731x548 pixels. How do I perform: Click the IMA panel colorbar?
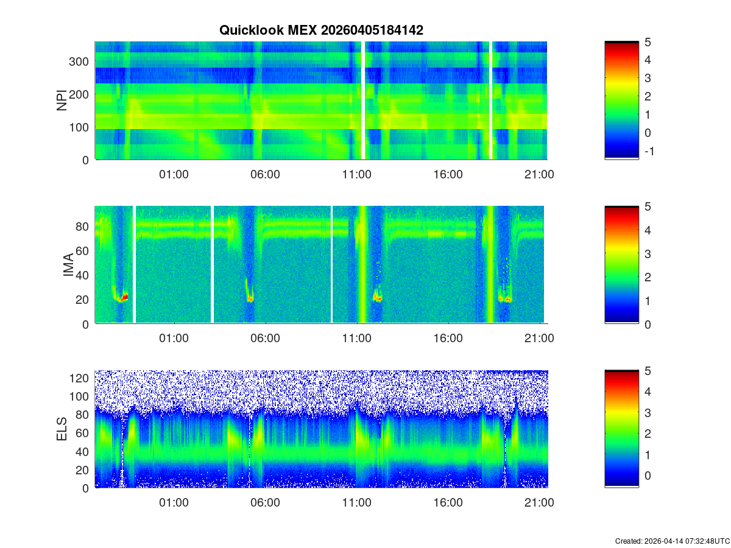[x=621, y=265]
